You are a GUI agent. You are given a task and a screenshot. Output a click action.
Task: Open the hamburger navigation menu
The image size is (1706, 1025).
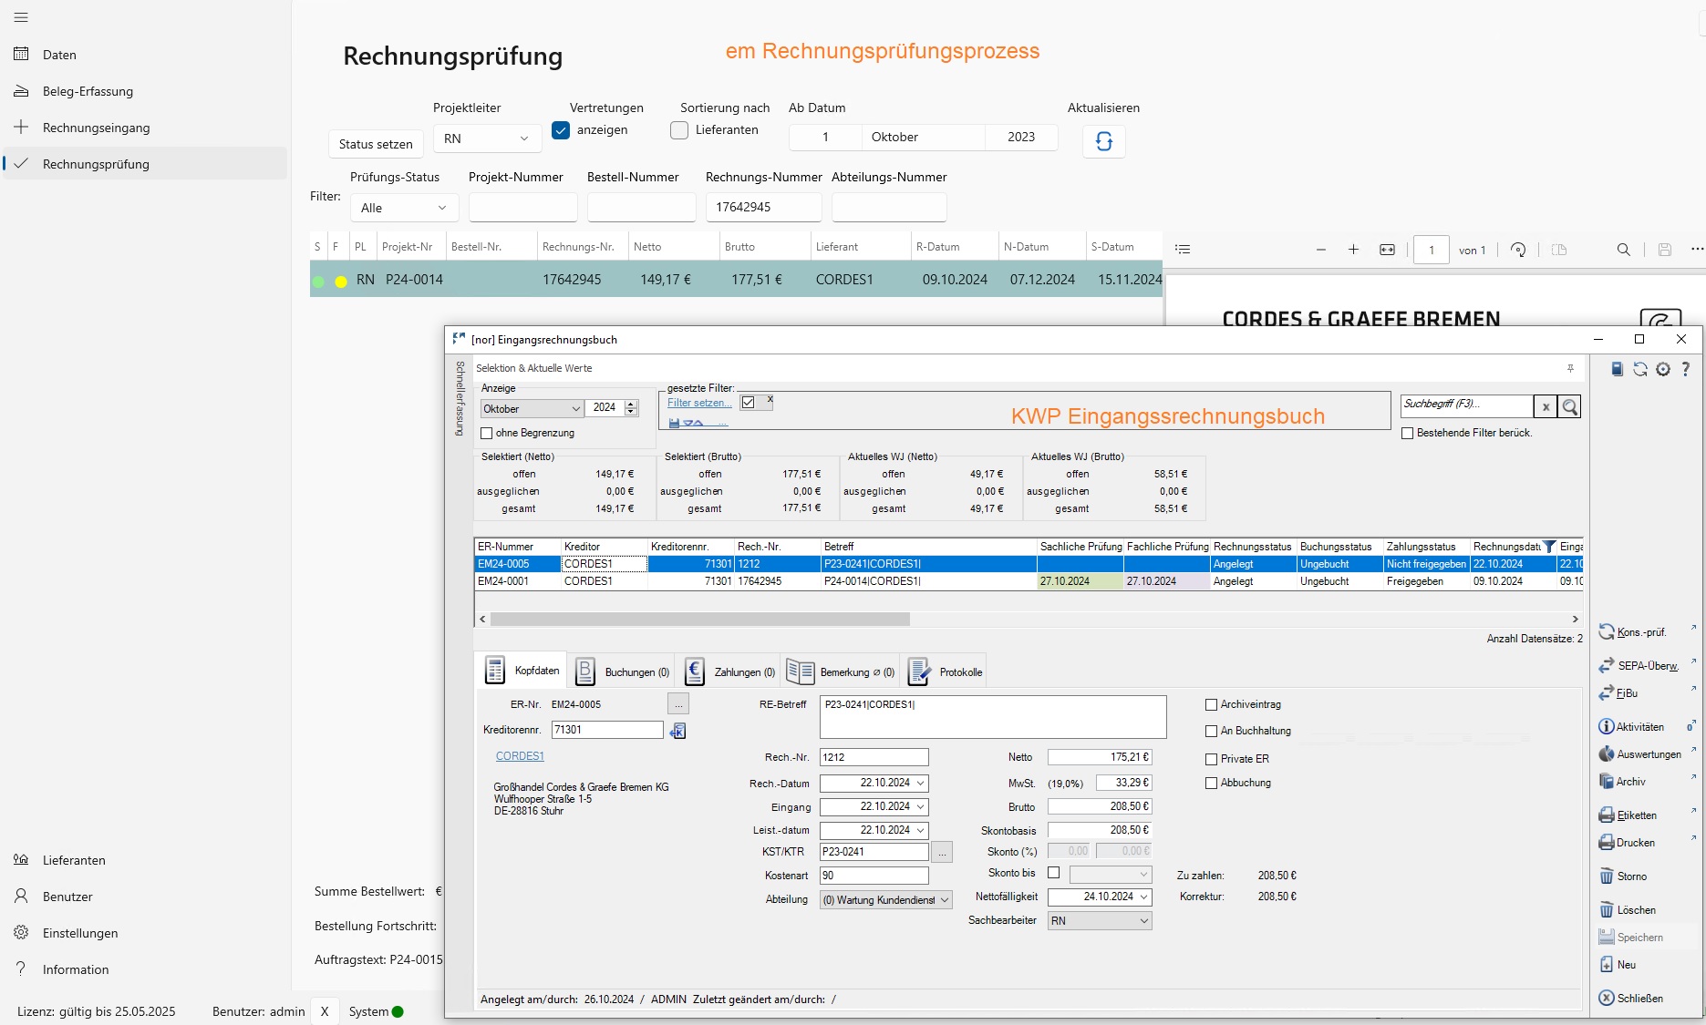(21, 17)
